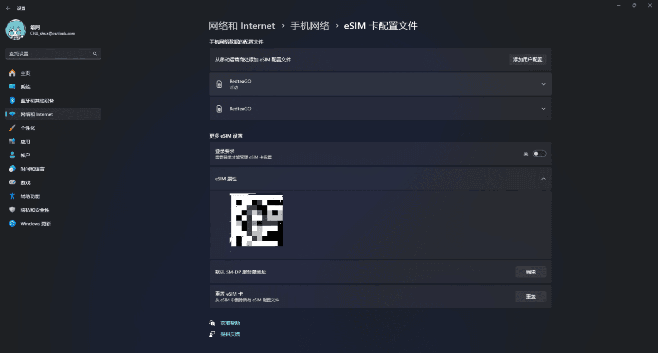Click the 查找设置 search field
658x353 pixels.
click(53, 54)
